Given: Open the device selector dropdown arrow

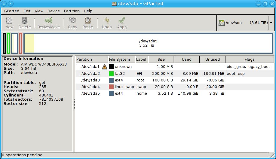Looking at the screenshot, I should pos(271,23).
